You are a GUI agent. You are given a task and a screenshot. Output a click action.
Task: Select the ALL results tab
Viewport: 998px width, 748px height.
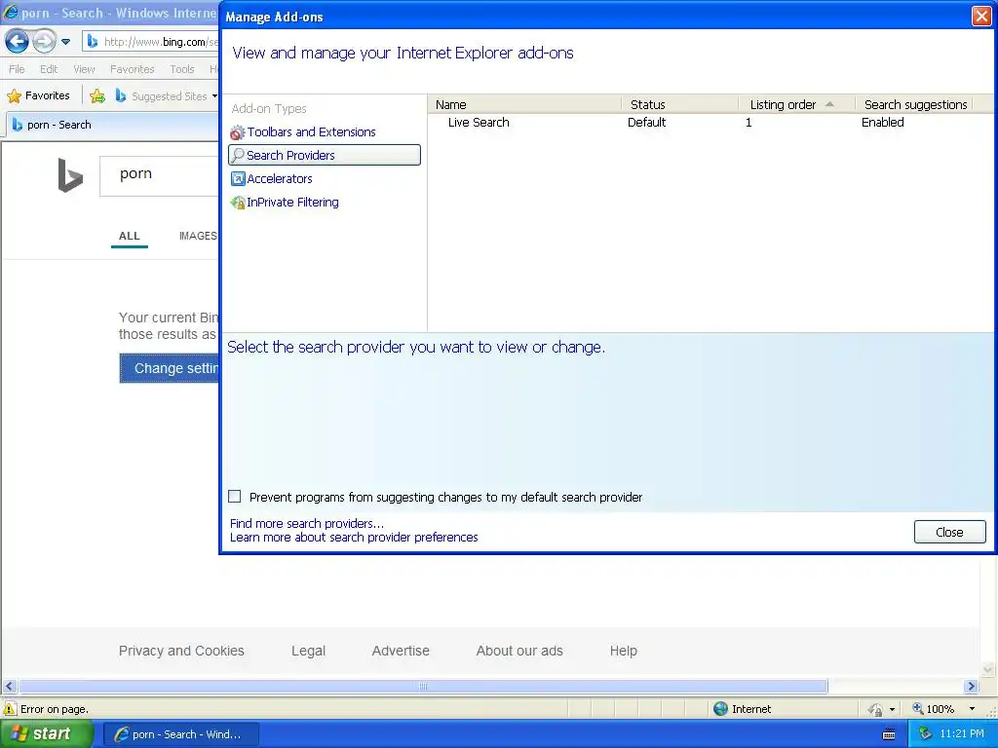click(x=130, y=236)
